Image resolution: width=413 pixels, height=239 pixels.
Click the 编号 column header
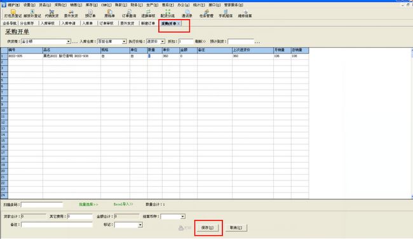click(x=25, y=50)
